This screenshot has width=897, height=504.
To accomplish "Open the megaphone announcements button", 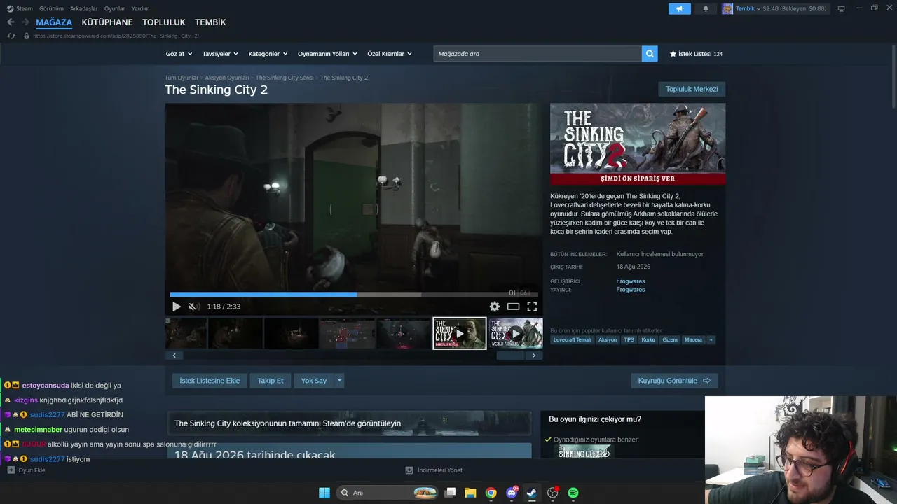I will [679, 9].
